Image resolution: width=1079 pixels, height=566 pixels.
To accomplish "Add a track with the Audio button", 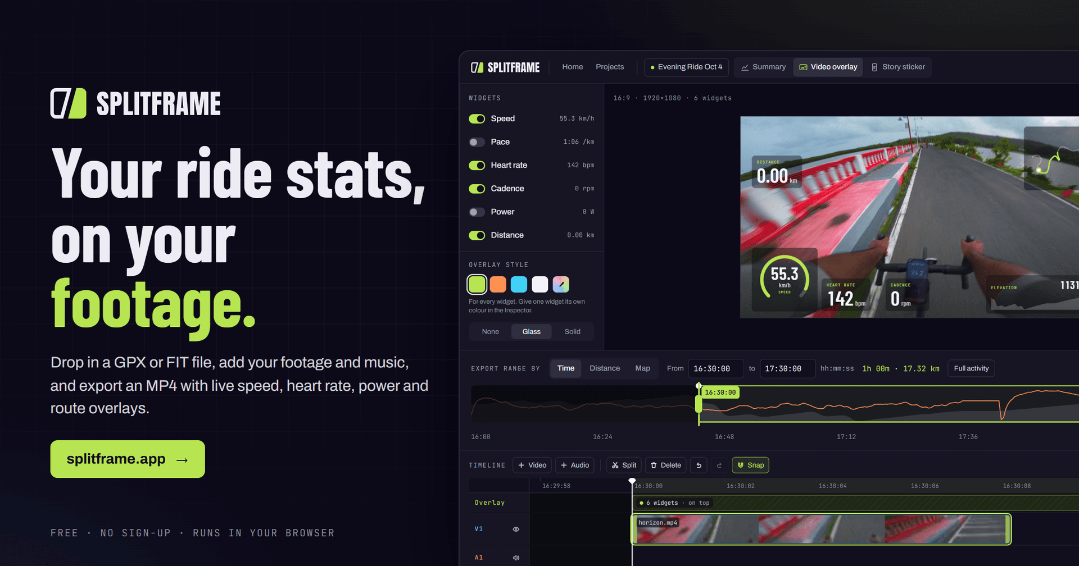I will click(x=575, y=465).
